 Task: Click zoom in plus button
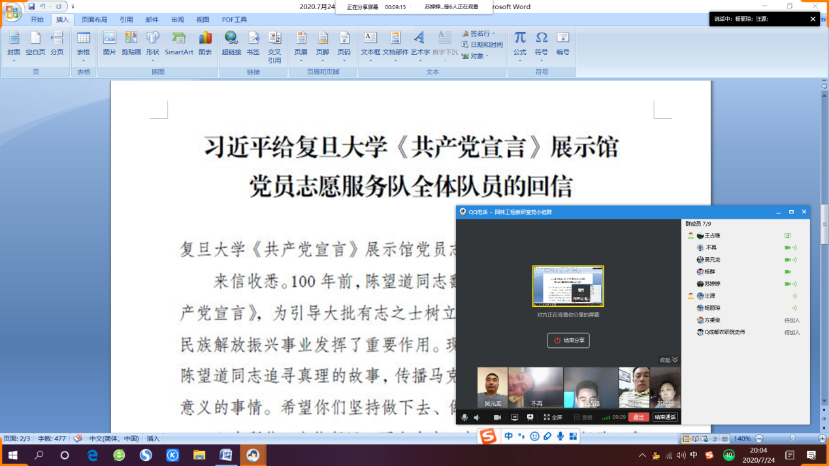point(822,439)
